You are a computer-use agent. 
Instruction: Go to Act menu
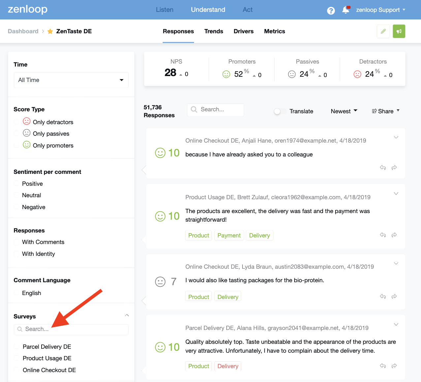coord(248,10)
